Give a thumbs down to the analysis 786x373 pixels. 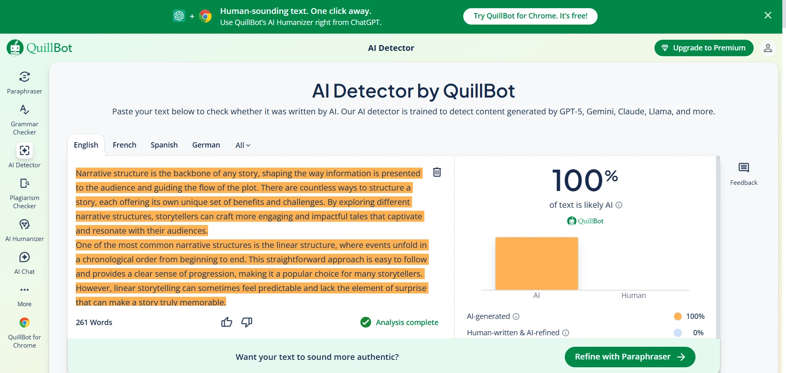click(x=246, y=322)
